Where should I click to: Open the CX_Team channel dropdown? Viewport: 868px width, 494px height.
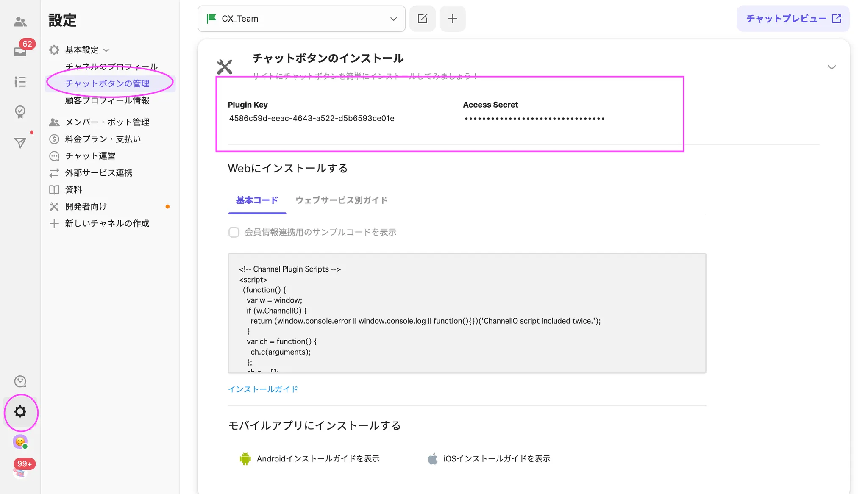[x=301, y=19]
